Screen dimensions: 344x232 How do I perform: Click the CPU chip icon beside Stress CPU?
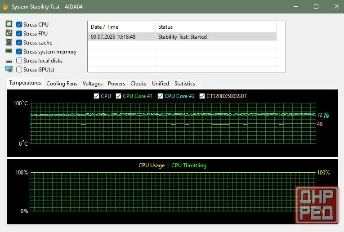click(9, 24)
